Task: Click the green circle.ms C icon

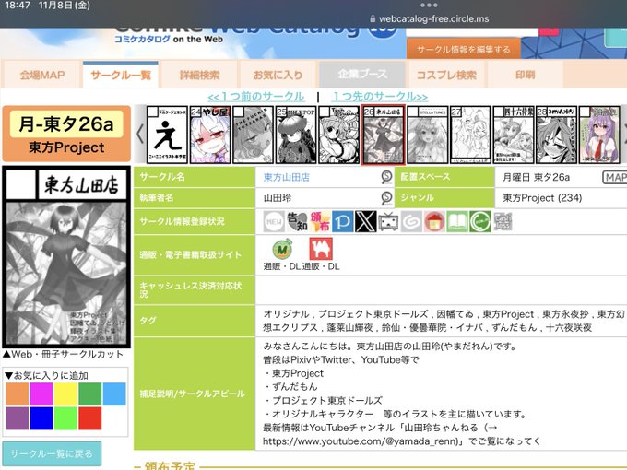Action: tap(479, 222)
